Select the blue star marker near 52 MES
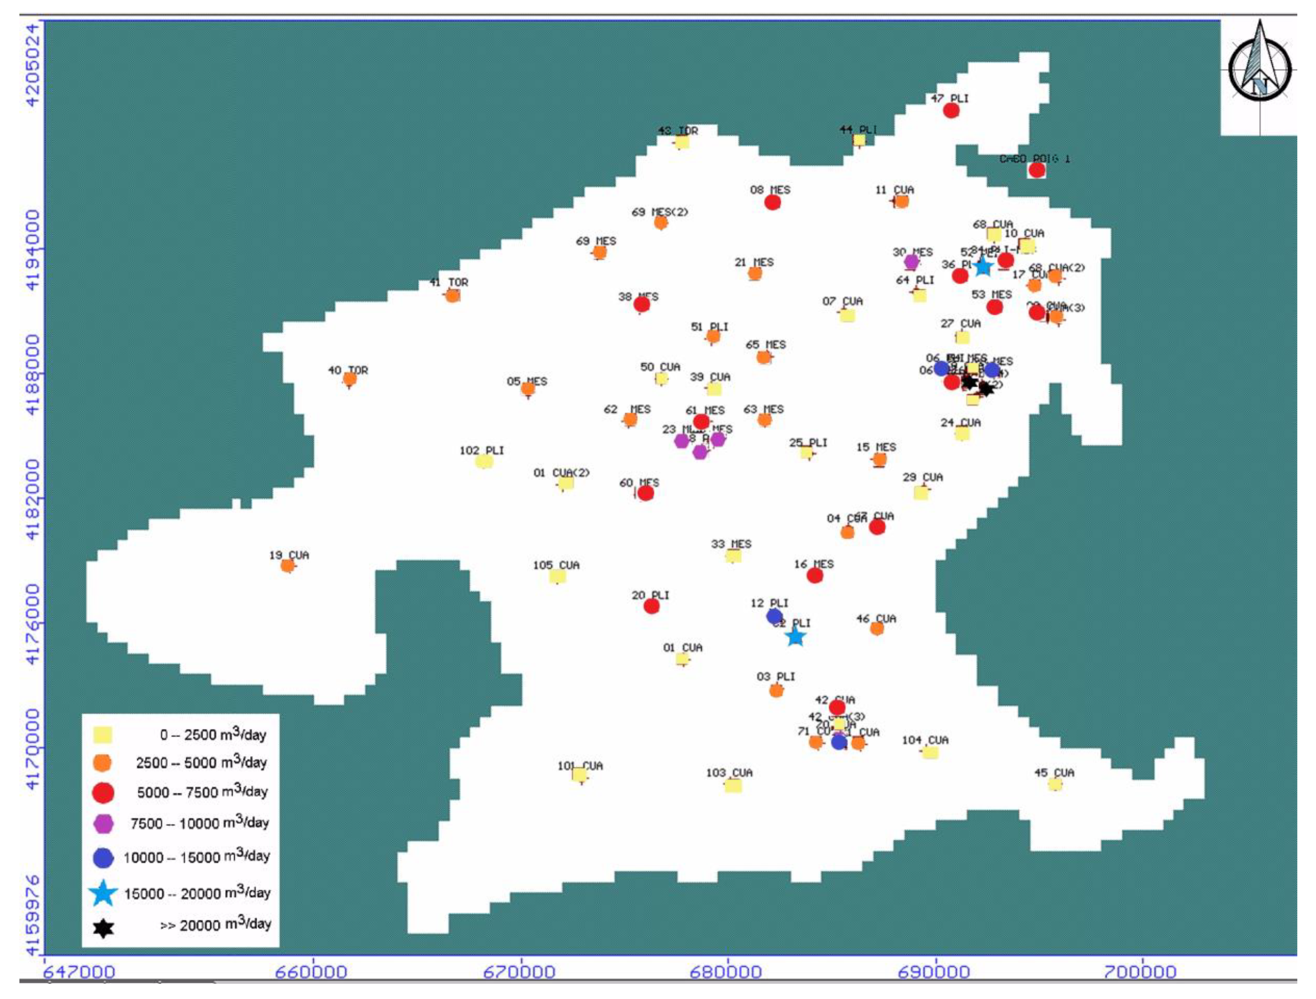This screenshot has height=999, width=1316. (983, 266)
